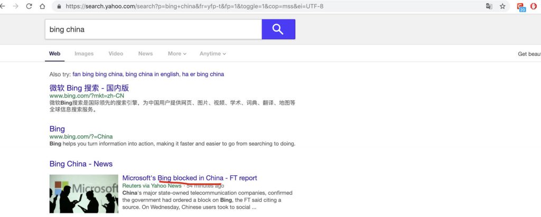Click the 'bing china' search input field

point(153,30)
